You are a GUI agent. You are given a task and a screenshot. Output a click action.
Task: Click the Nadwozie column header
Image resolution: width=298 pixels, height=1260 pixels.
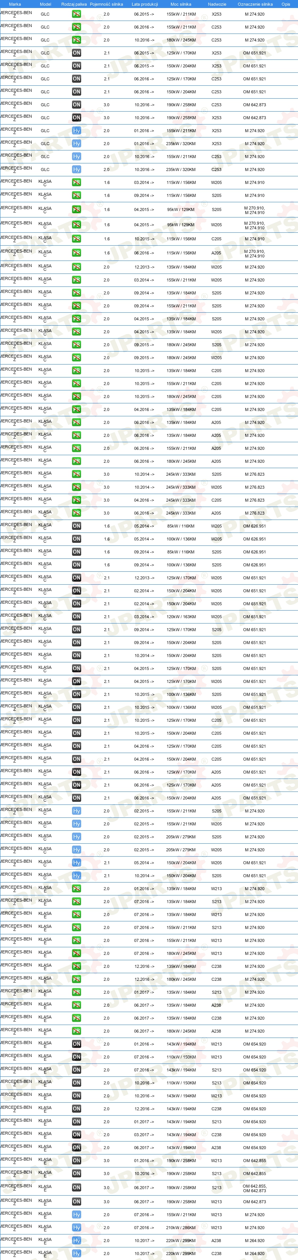coord(217,4)
